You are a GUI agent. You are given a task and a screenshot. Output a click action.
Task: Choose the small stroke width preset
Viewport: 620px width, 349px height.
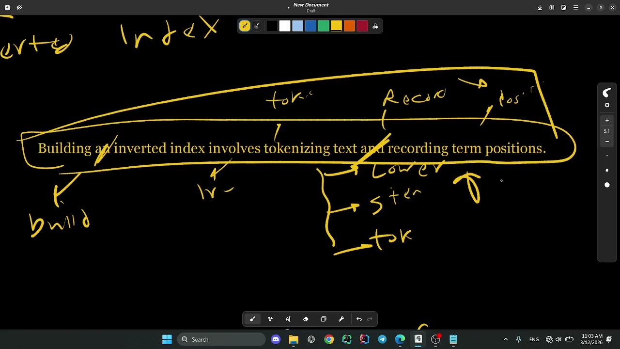click(x=607, y=156)
